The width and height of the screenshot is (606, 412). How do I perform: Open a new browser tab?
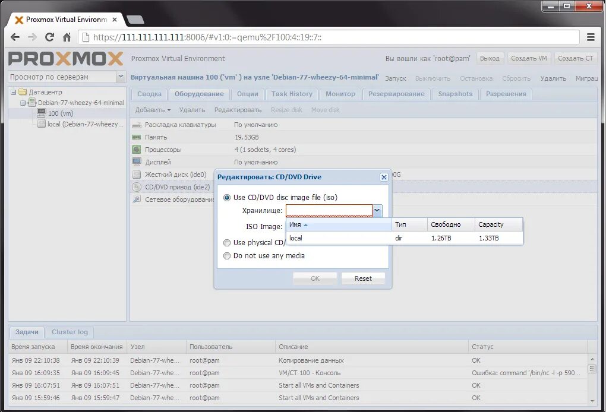(x=135, y=20)
